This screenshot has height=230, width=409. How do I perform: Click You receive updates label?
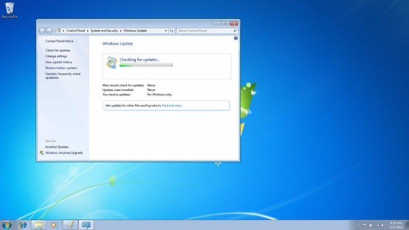pyautogui.click(x=116, y=95)
